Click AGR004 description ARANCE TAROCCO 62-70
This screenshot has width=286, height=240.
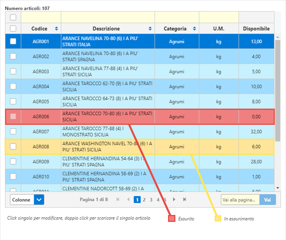coord(107,86)
